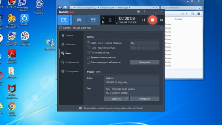Enable Добавлять видео с веб-камеры checkbox
This screenshot has width=222, height=125.
(88, 62)
